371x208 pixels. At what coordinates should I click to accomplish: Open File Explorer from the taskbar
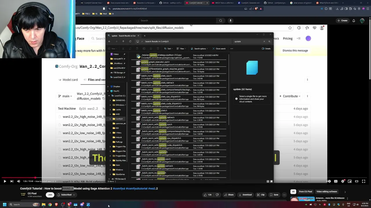43,205
